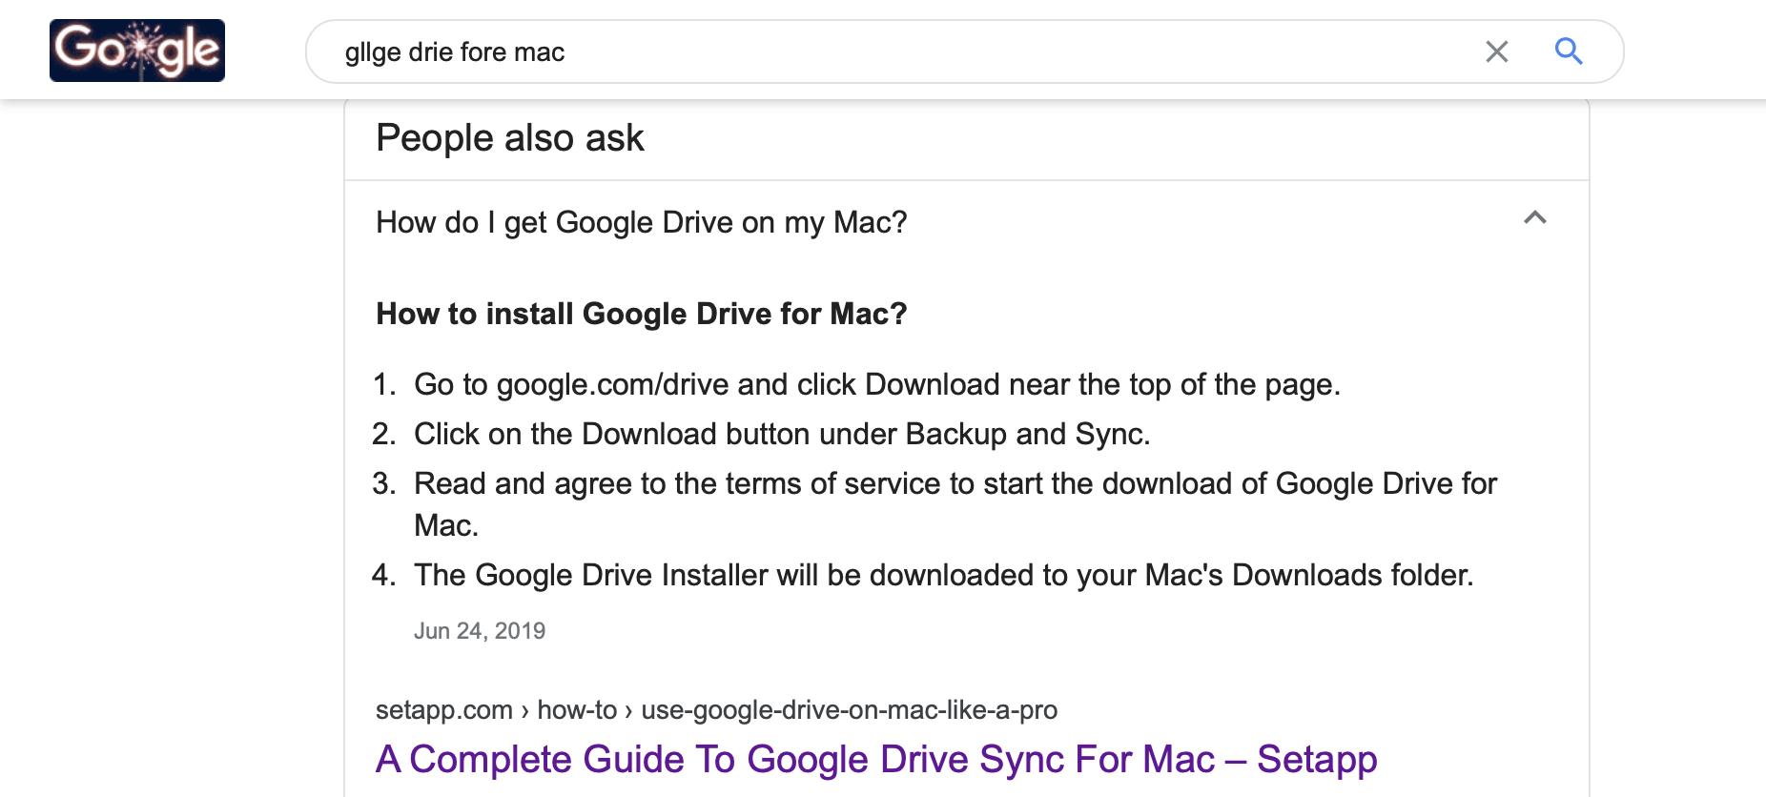Click the 'use-google-drive-on-mac-like-a-pro' URL segment
The width and height of the screenshot is (1766, 797).
[x=849, y=710]
